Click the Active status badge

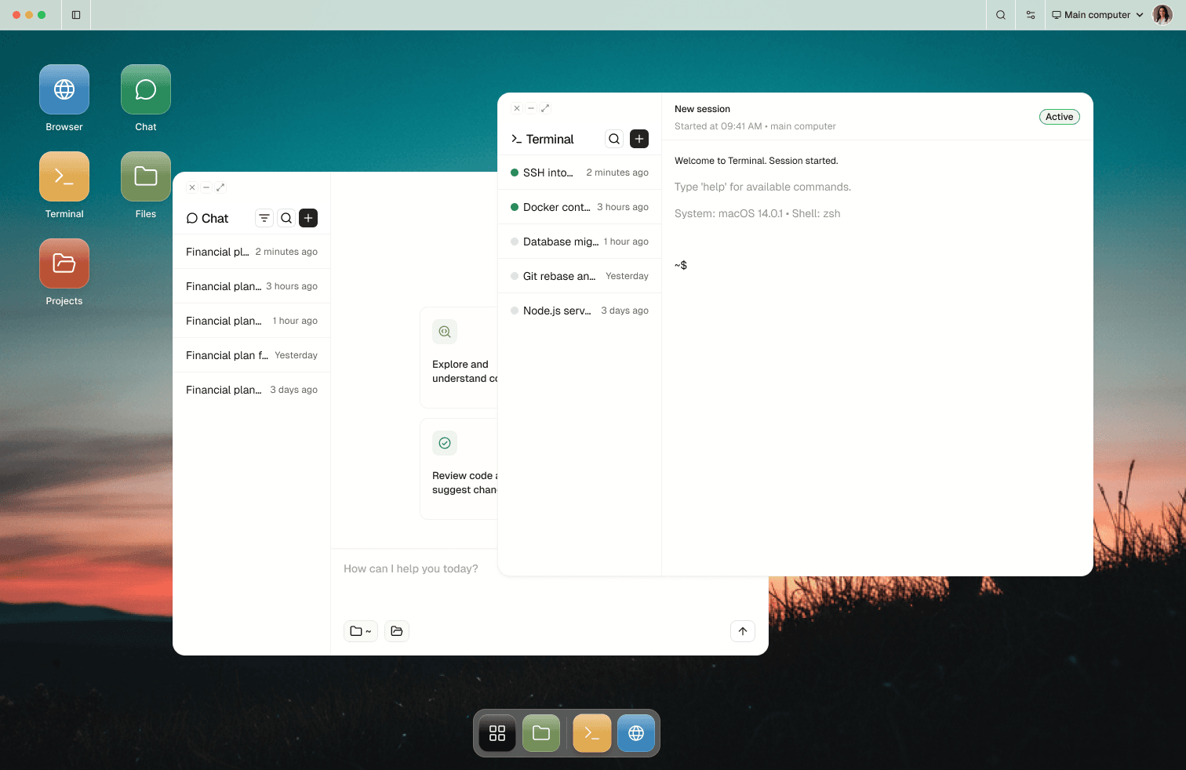(1059, 117)
